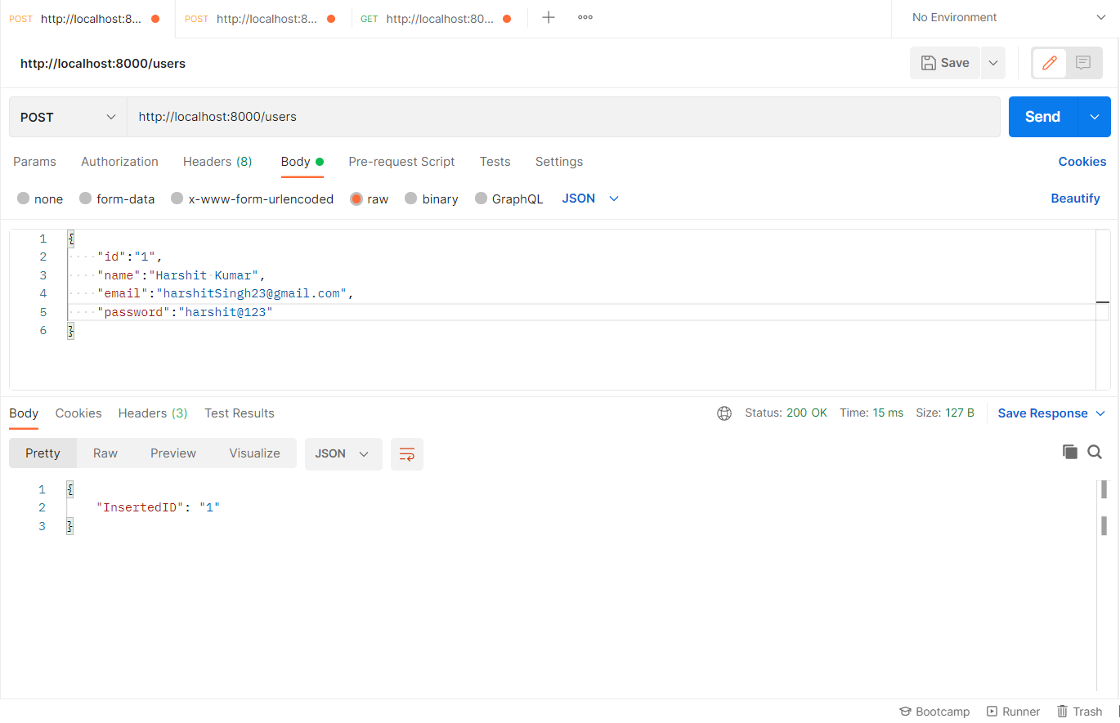Open Bootcamp from the status bar
The height and width of the screenshot is (723, 1120).
tap(934, 711)
